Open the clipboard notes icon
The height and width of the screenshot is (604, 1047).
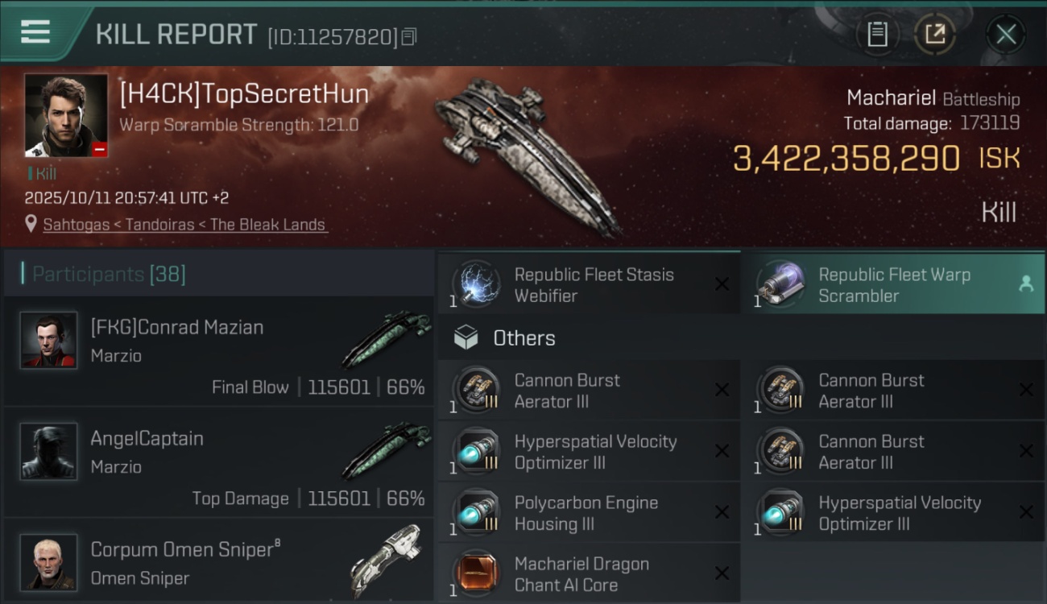point(876,34)
